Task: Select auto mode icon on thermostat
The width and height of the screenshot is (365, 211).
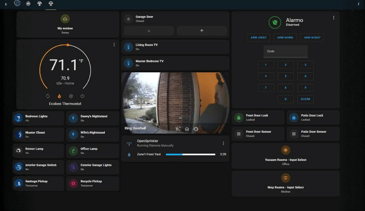Action: [48, 96]
